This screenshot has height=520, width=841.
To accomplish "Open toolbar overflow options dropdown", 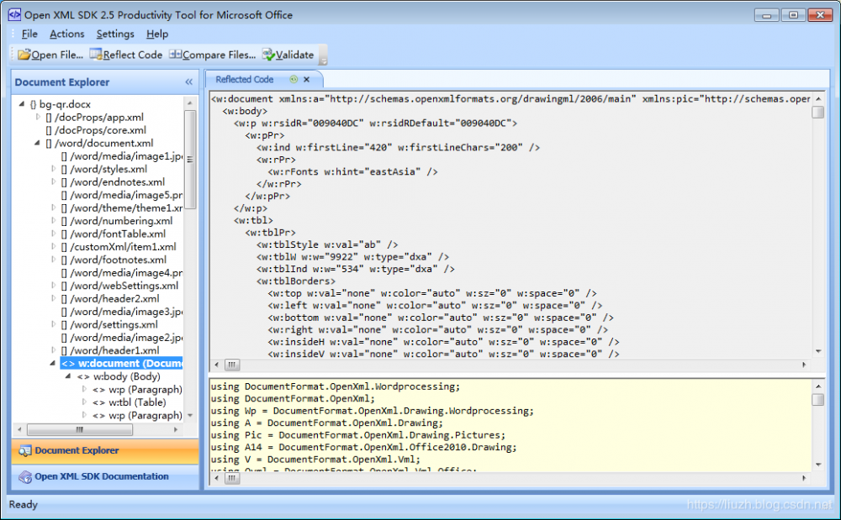I will tap(324, 55).
